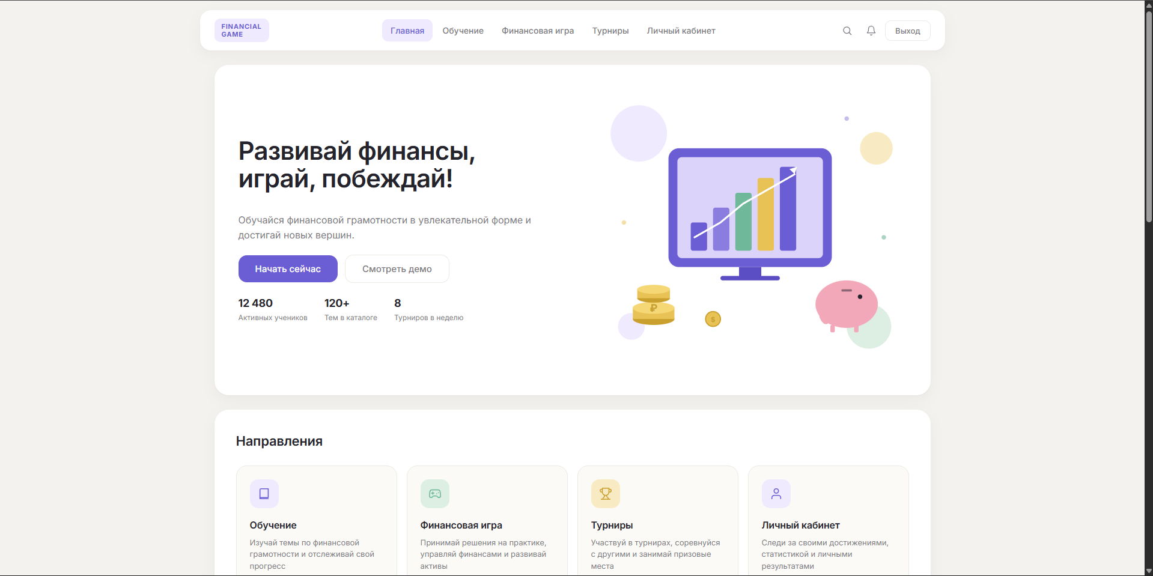This screenshot has width=1153, height=576.
Task: Click the page vertical scrollbar thumb
Action: (x=1149, y=117)
